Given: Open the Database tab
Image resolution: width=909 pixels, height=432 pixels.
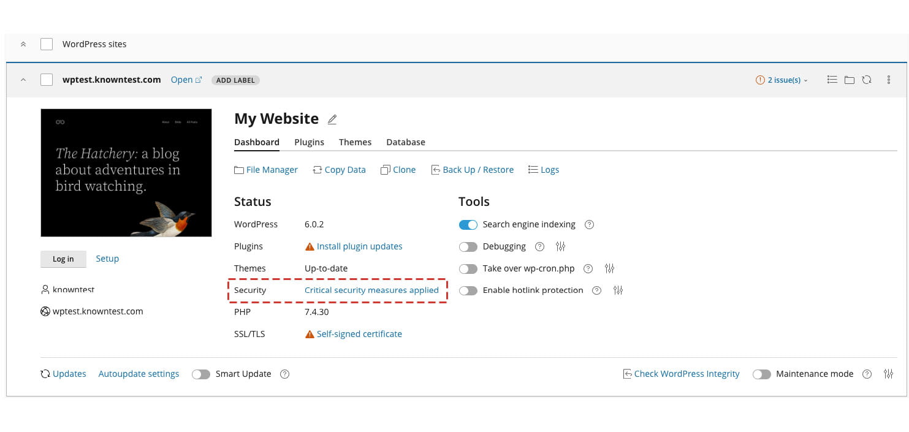Looking at the screenshot, I should (x=405, y=142).
